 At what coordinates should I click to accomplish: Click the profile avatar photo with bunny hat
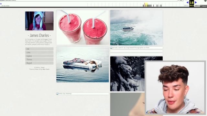point(39,21)
